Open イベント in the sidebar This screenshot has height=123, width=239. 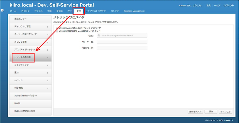click(x=31, y=80)
